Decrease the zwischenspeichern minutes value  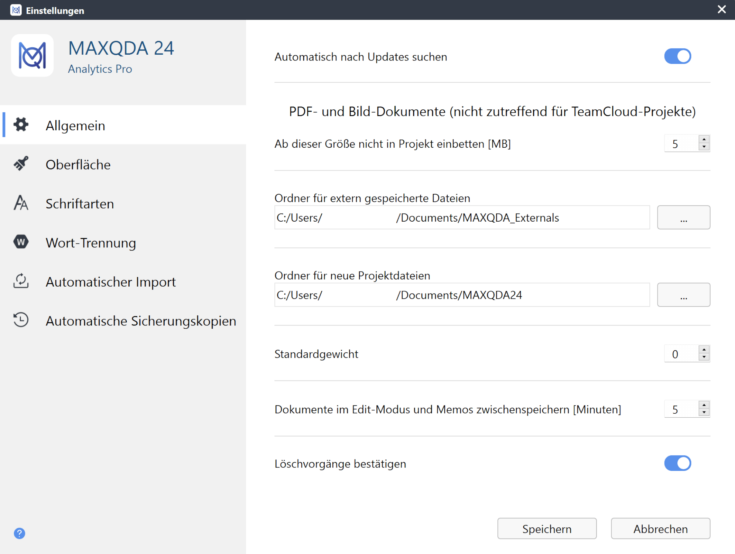pyautogui.click(x=704, y=413)
